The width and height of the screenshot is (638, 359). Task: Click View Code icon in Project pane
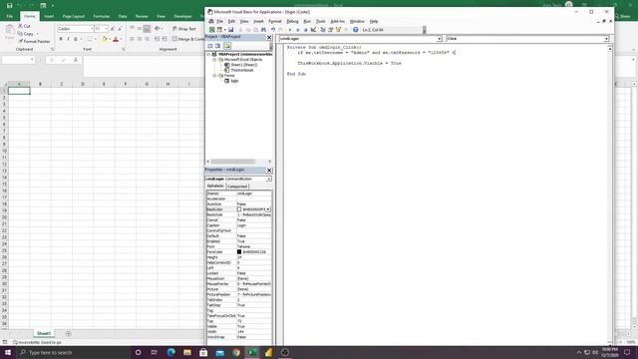tap(210, 46)
